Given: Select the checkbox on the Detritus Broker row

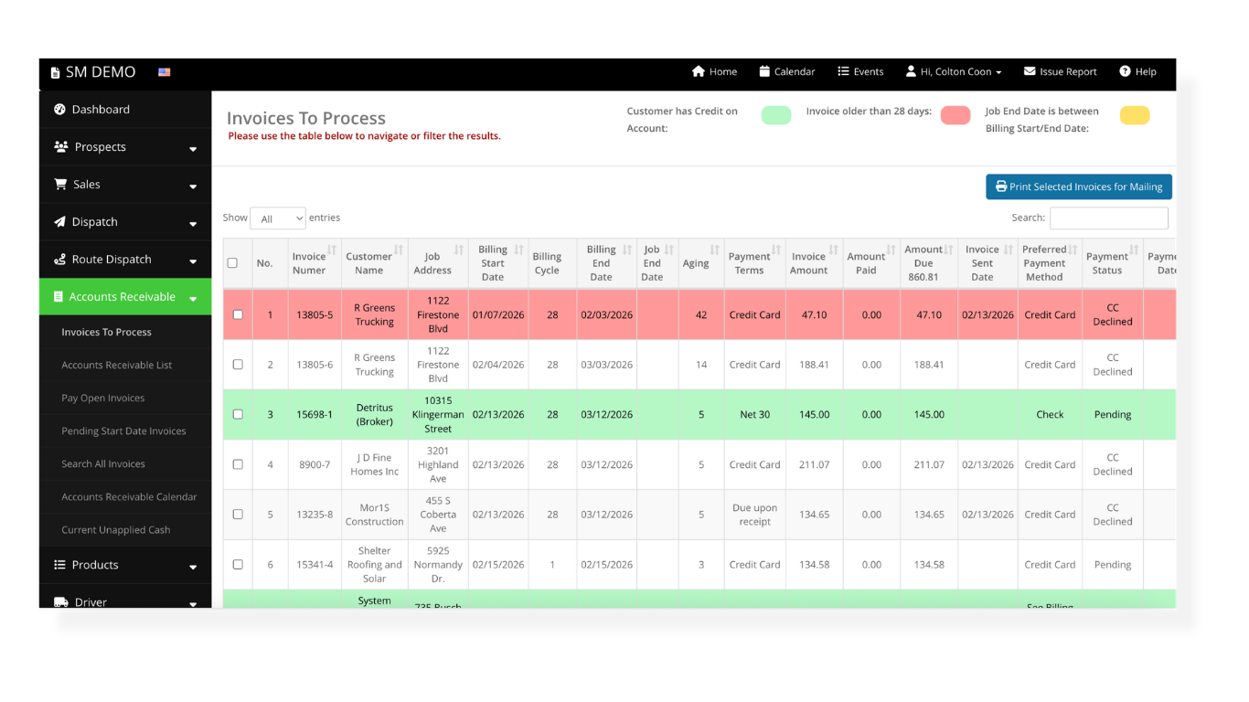Looking at the screenshot, I should point(239,414).
